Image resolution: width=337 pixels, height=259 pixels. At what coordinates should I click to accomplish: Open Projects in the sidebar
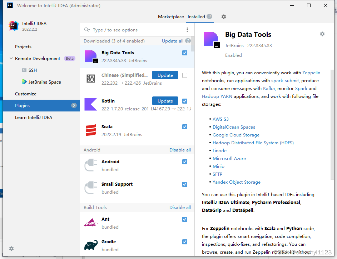[x=41, y=46]
